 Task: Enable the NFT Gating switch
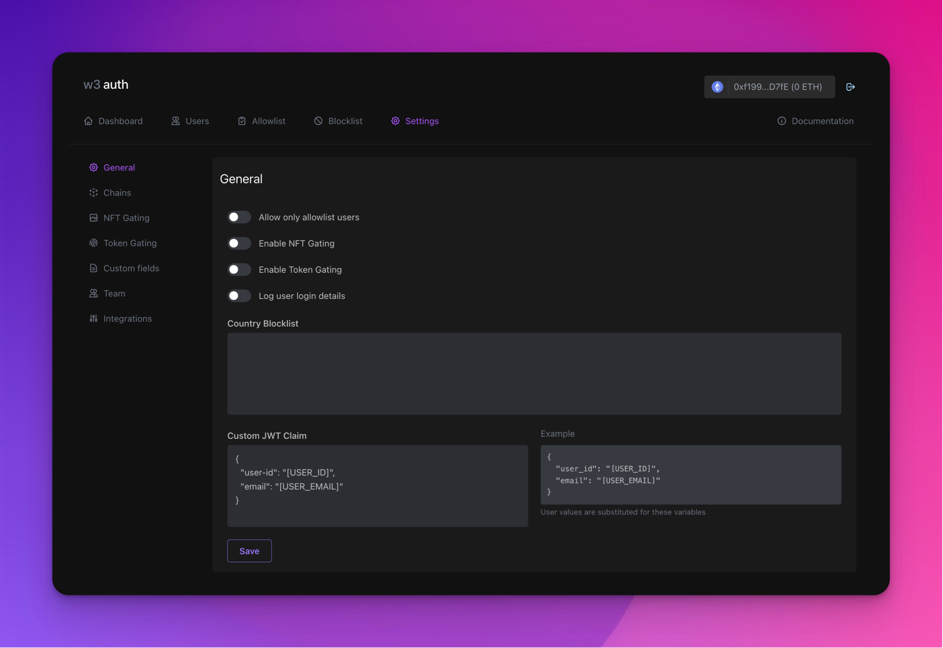(x=239, y=243)
